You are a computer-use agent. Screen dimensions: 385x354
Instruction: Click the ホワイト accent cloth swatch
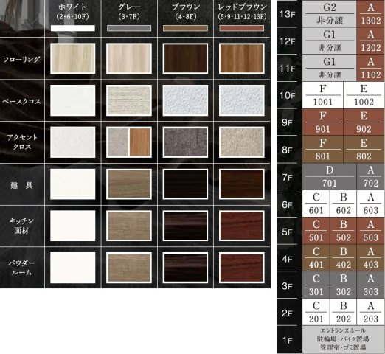(73, 142)
